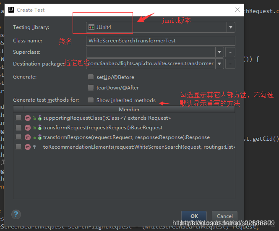Image resolution: width=279 pixels, height=231 pixels.
Task: Confirm with the OK button
Action: (x=194, y=216)
